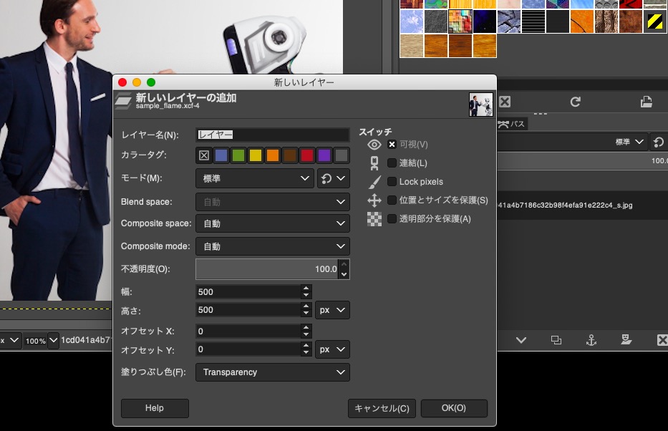This screenshot has width=668, height=431.
Task: Click the レイヤー名 layer name input field
Action: [x=272, y=135]
